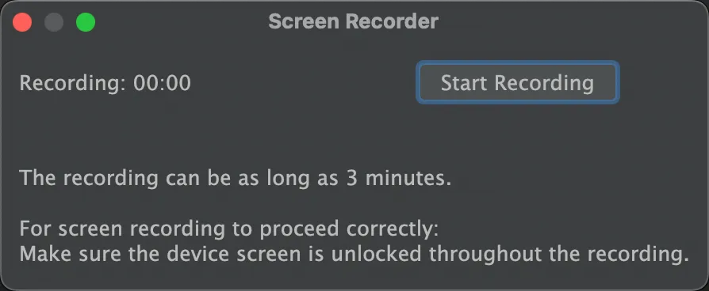Click the 'Recording:' label text
Screen dimensions: 709x291
[x=73, y=84]
